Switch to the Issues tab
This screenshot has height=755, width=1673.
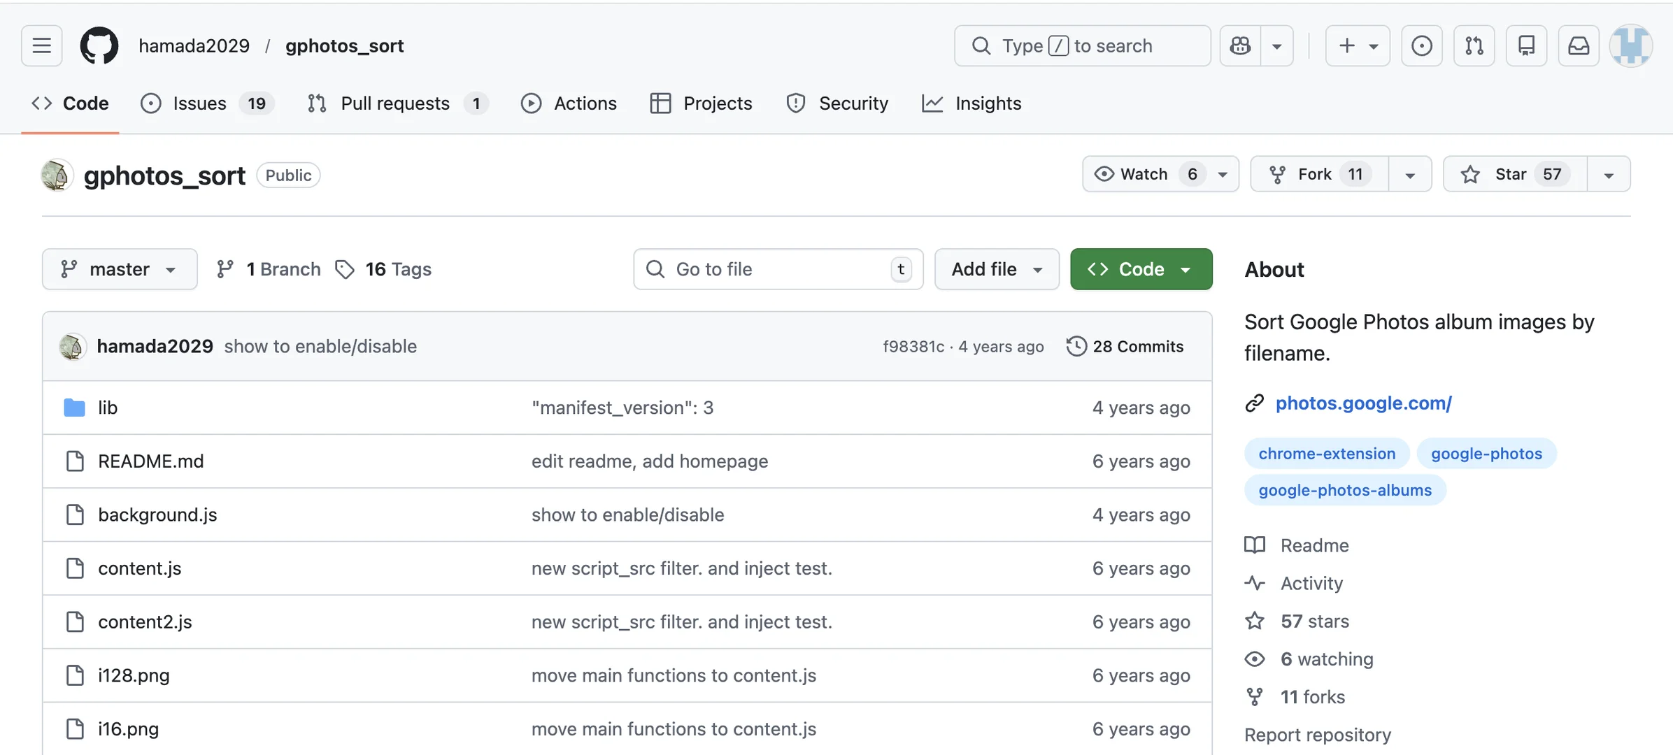click(x=208, y=103)
